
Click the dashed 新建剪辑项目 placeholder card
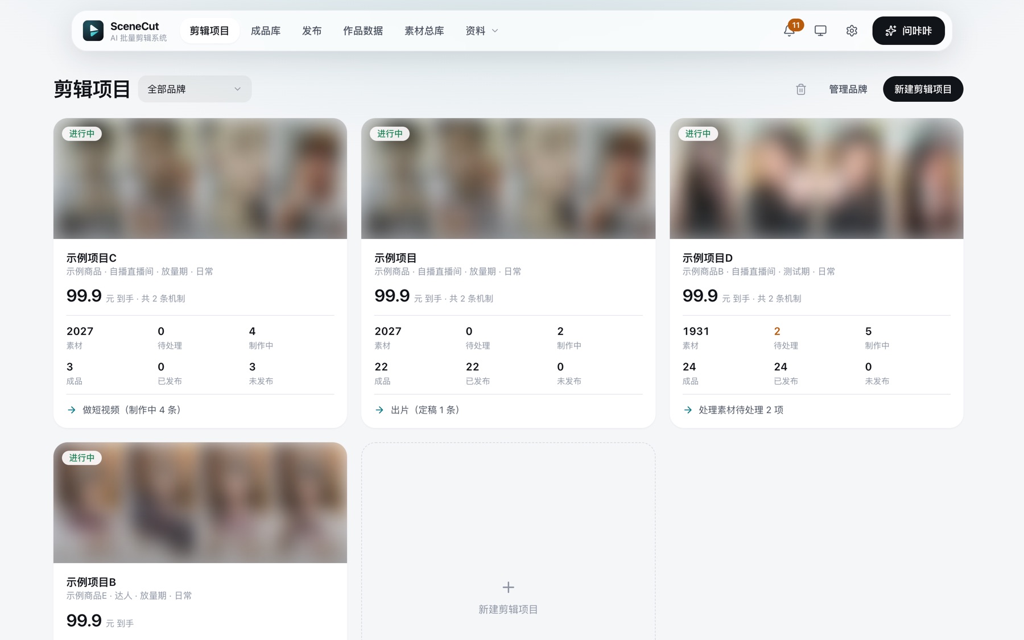coord(509,542)
